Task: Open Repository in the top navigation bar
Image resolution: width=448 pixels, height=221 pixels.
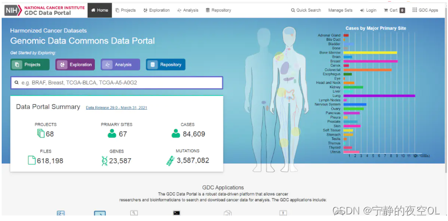Action: (218, 10)
